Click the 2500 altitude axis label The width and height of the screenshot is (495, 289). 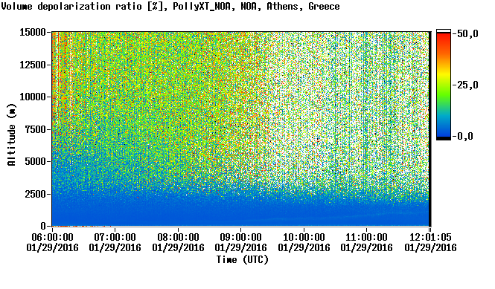pyautogui.click(x=35, y=194)
